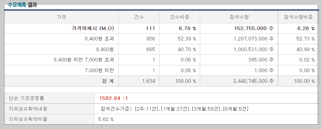Click the percentage 6.79 %

pyautogui.click(x=187, y=28)
